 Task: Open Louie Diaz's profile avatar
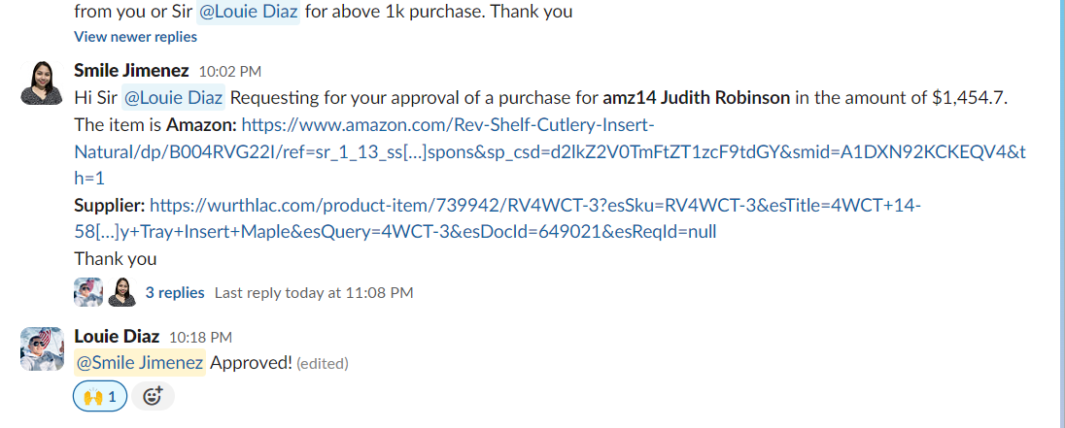click(x=42, y=348)
